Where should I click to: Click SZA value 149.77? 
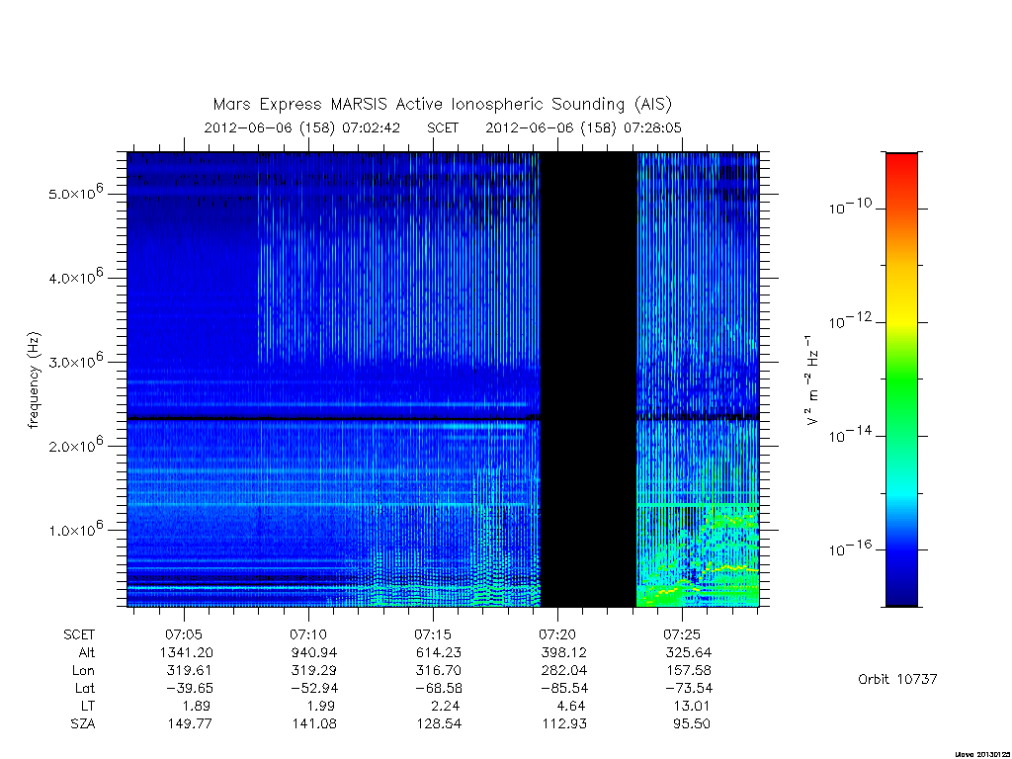tap(189, 724)
